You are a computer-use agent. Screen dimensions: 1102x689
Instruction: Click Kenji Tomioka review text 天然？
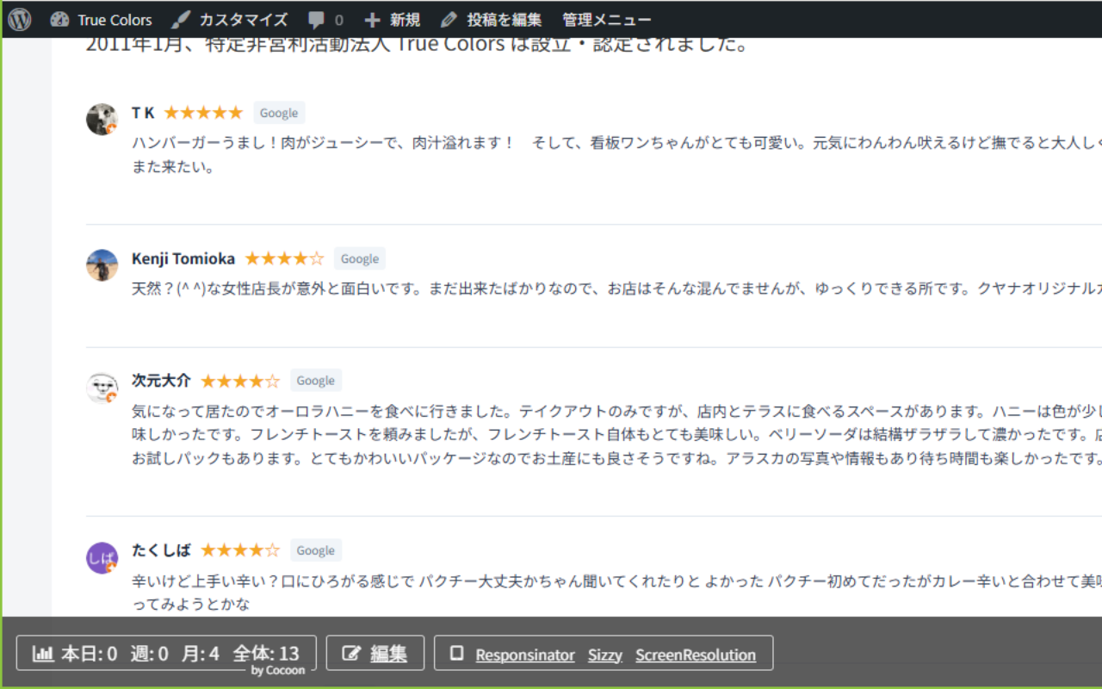click(x=616, y=289)
